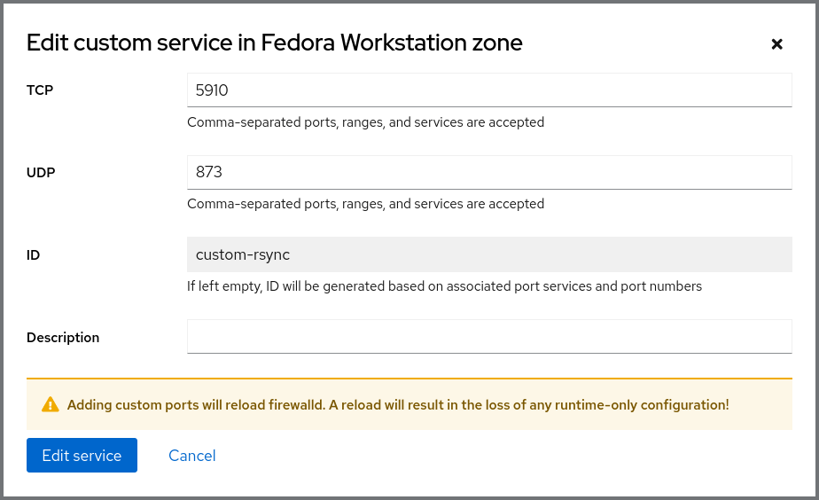This screenshot has height=500, width=819.
Task: Focus the UDP ports input field
Action: tap(488, 173)
